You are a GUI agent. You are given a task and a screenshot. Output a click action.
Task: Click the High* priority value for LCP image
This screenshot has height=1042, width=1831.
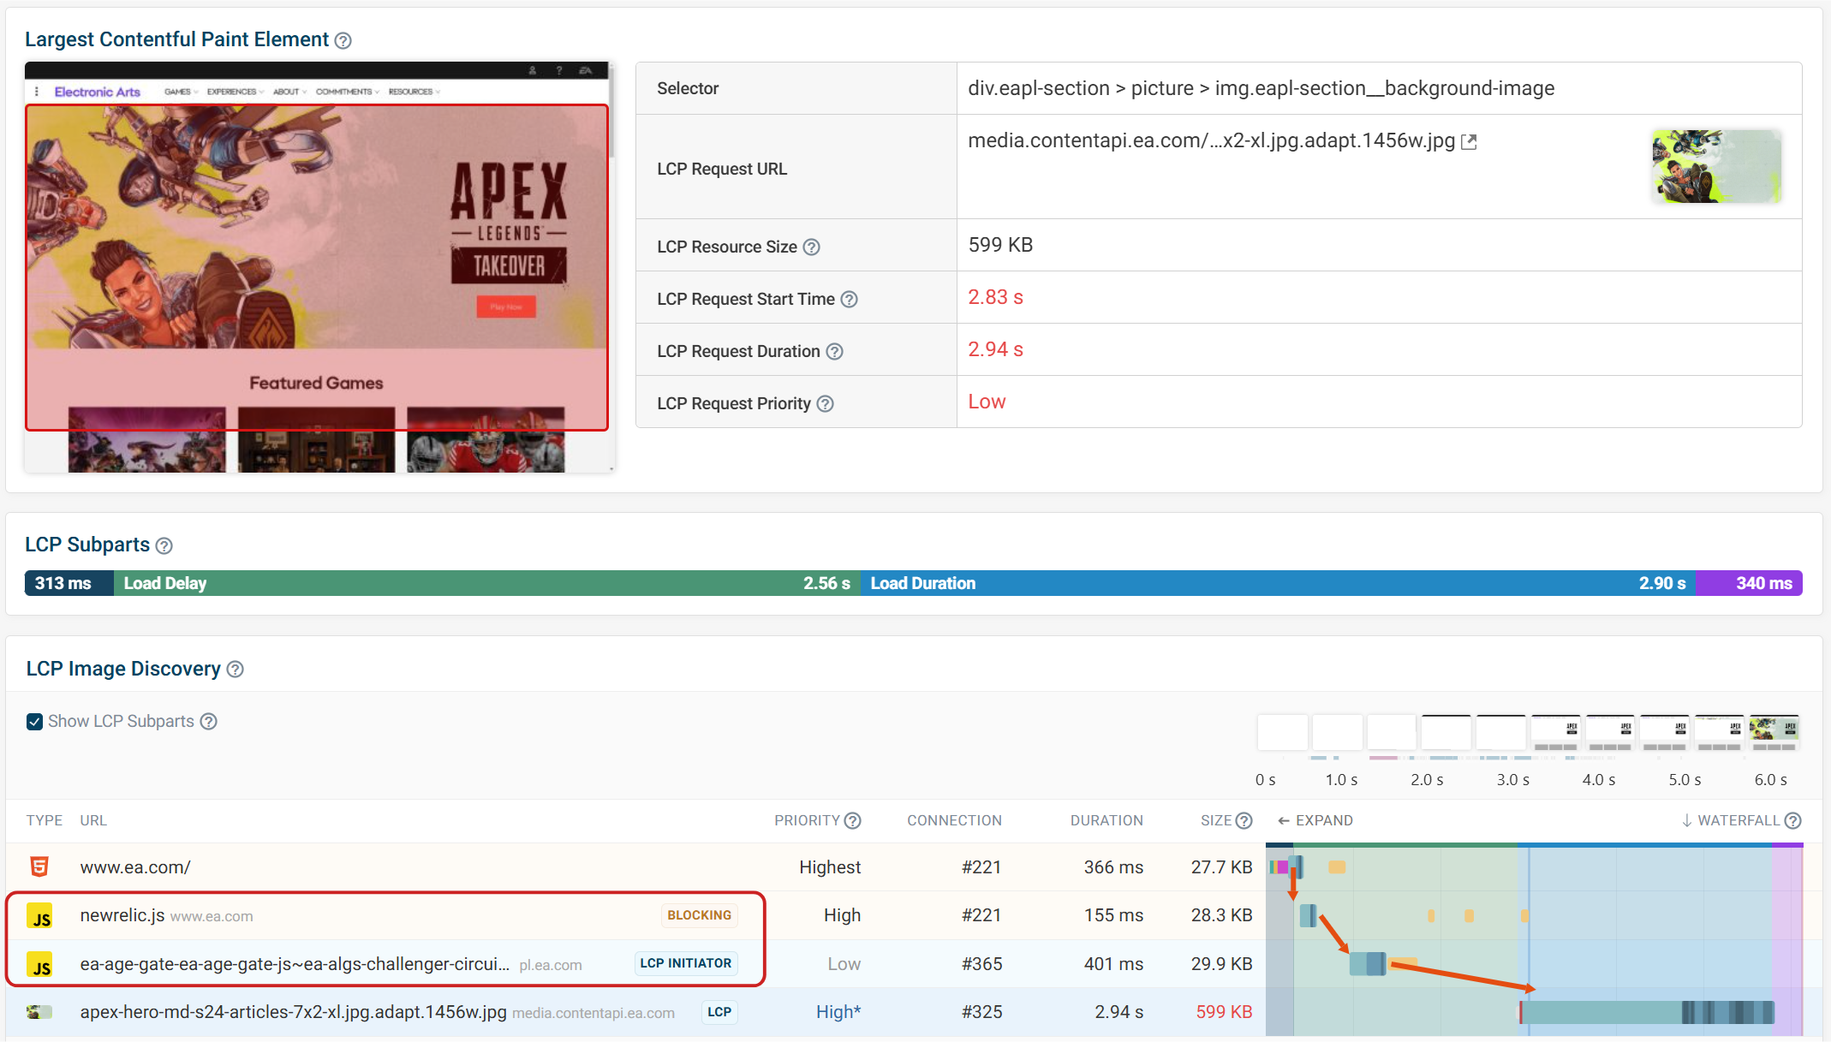(x=838, y=1012)
